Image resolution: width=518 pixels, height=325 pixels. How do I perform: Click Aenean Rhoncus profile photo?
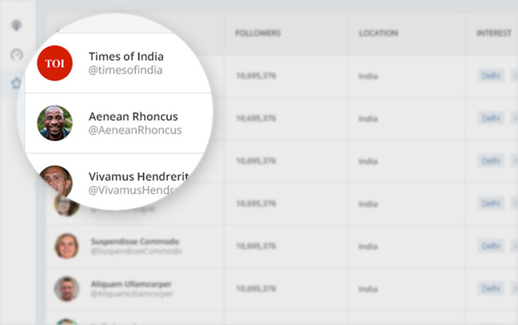click(x=55, y=123)
